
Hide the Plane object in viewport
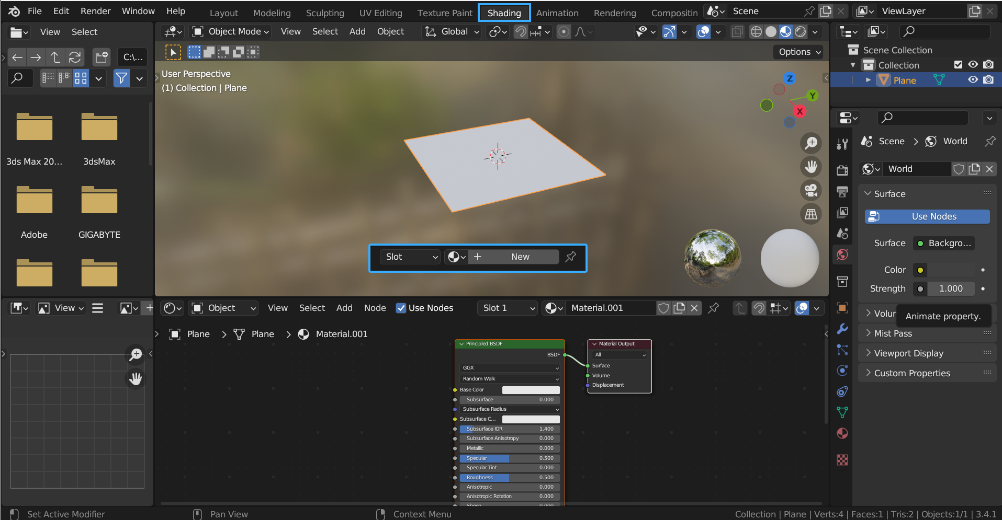[x=973, y=80]
